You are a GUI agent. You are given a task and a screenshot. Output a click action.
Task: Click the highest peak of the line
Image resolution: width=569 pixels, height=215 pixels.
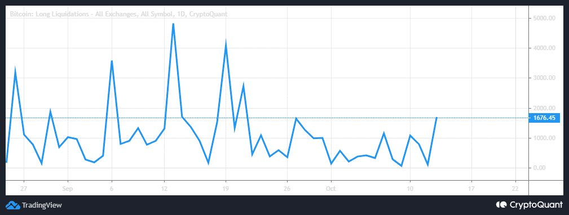[173, 24]
